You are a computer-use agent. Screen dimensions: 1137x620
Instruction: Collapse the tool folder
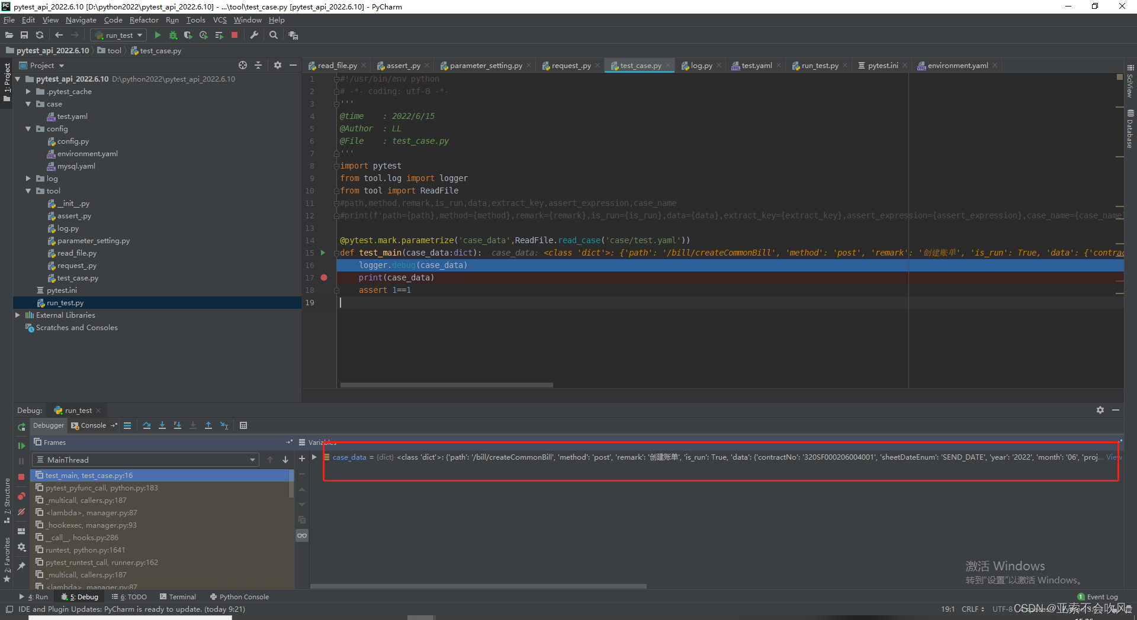pos(28,191)
